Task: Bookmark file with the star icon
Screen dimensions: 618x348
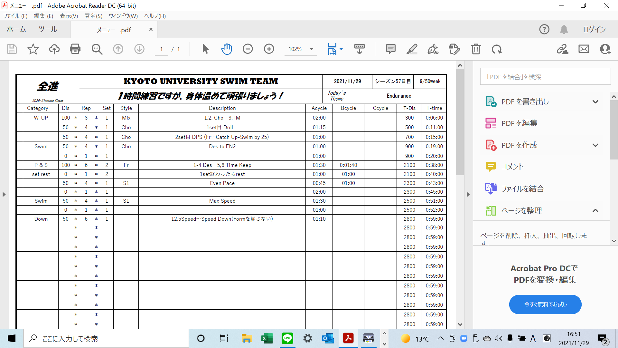Action: 33,49
